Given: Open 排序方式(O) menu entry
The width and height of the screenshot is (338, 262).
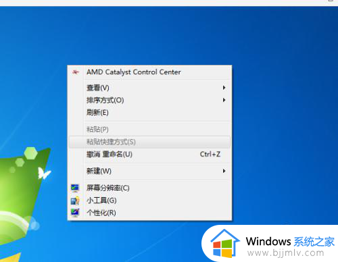Looking at the screenshot, I should pyautogui.click(x=149, y=100).
